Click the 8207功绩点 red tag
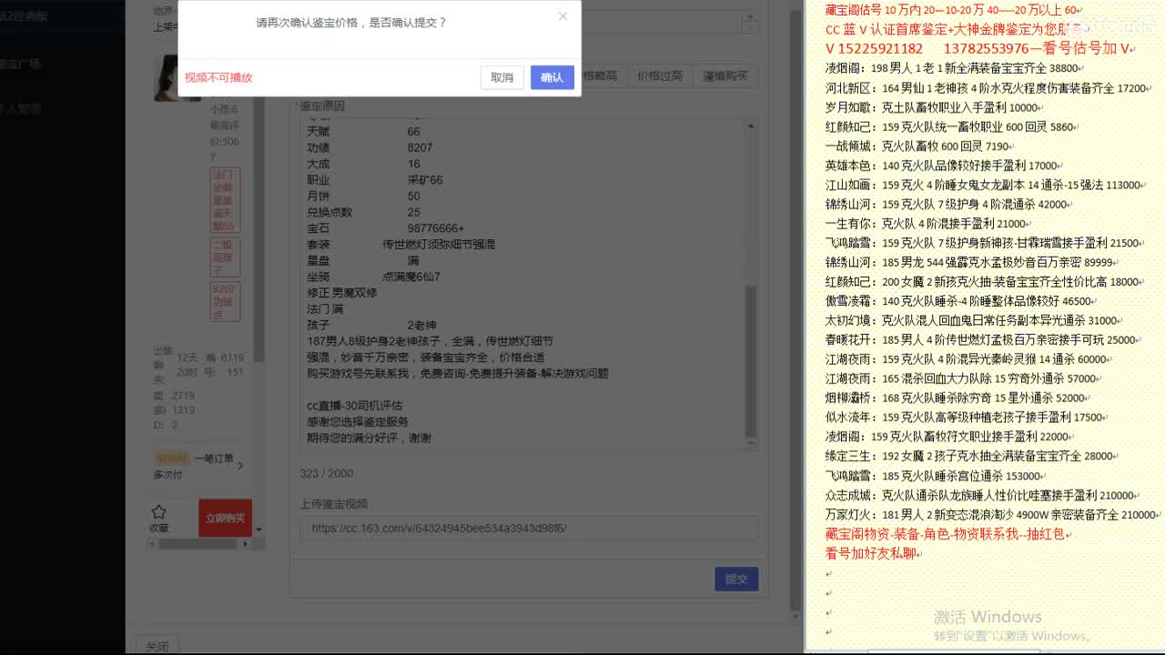Image resolution: width=1165 pixels, height=655 pixels. (224, 302)
